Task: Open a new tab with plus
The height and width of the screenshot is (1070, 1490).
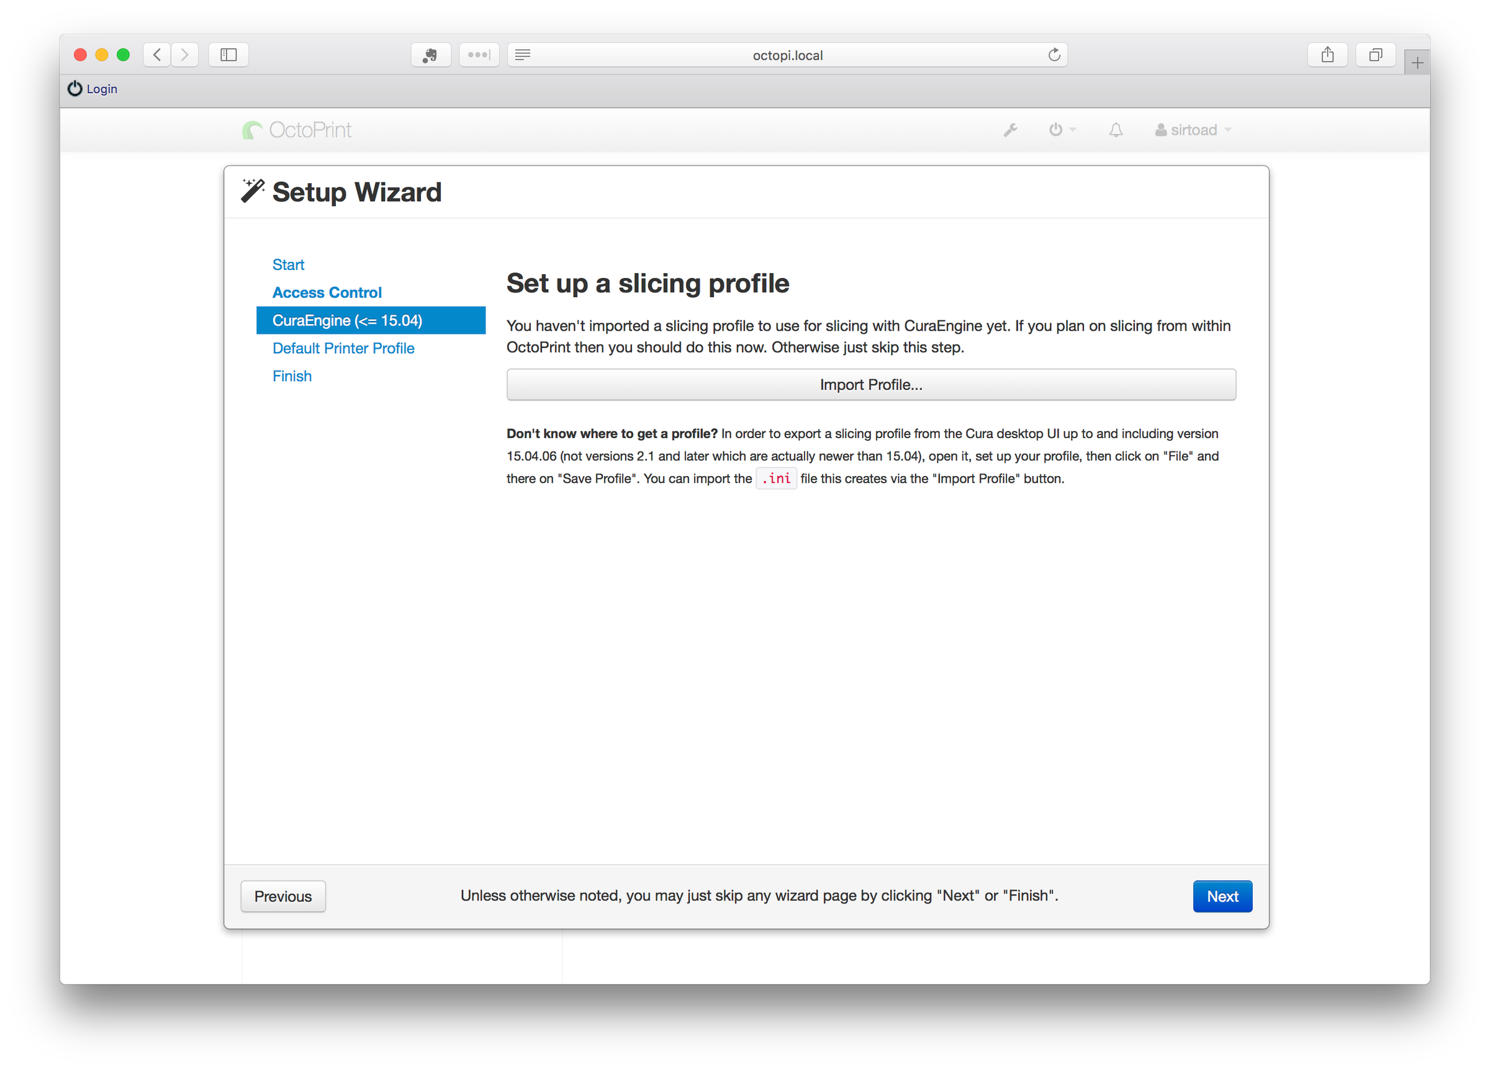Action: (x=1417, y=63)
